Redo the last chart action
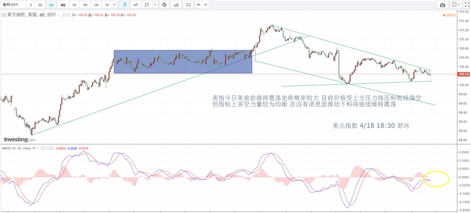This screenshot has height=213, width=471. tap(205, 5)
